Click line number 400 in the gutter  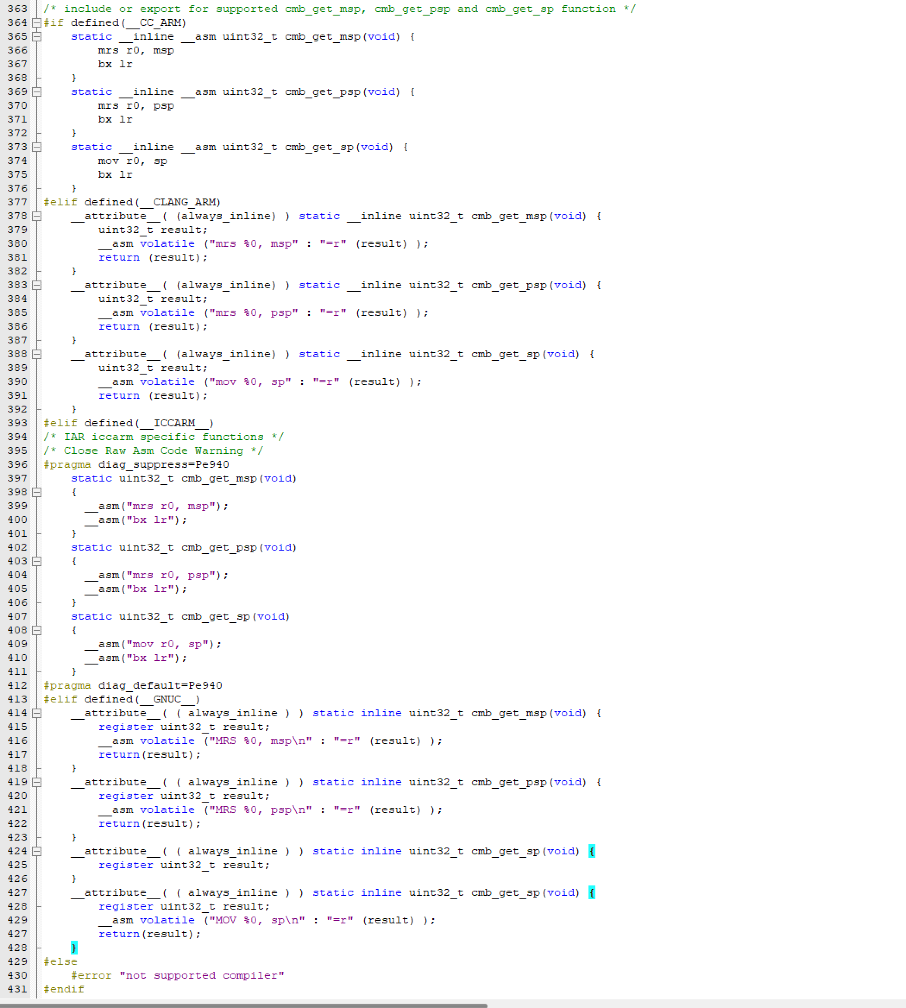click(17, 519)
